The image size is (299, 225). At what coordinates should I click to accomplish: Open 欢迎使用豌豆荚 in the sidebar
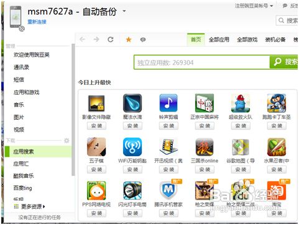click(32, 55)
